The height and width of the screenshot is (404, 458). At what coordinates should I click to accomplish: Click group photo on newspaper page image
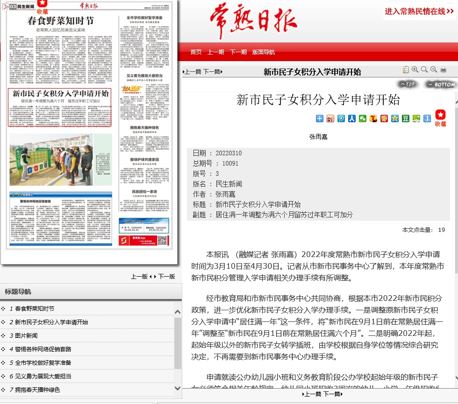tap(51, 160)
